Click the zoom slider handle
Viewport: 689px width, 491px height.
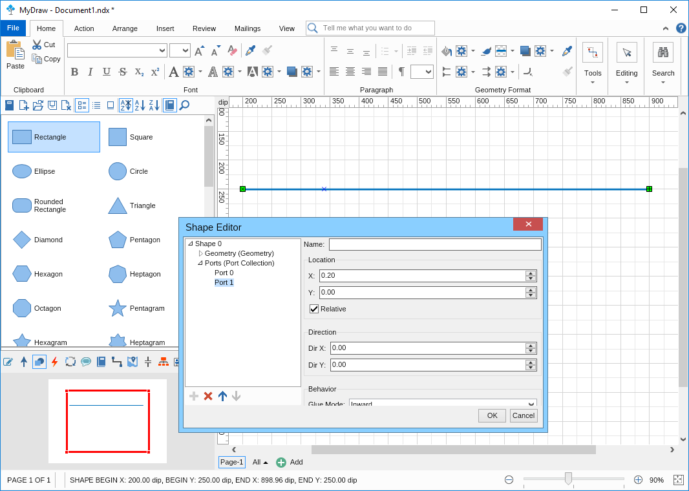[568, 479]
